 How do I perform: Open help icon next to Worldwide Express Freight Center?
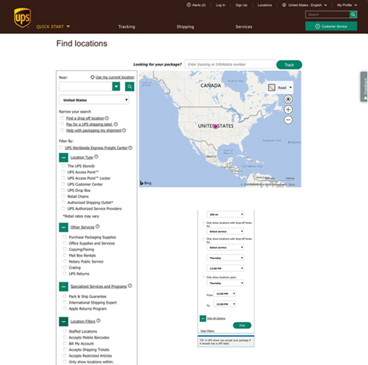pyautogui.click(x=130, y=148)
